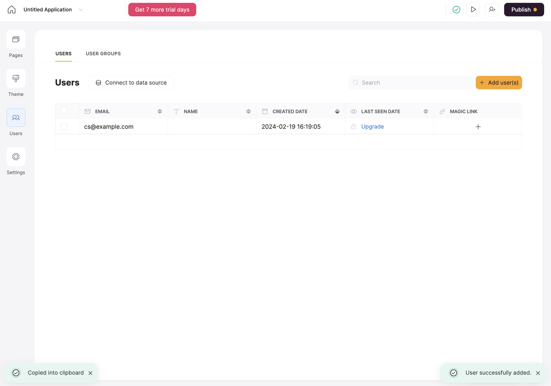Select all users with header checkbox
Viewport: 551px width, 386px height.
[64, 111]
